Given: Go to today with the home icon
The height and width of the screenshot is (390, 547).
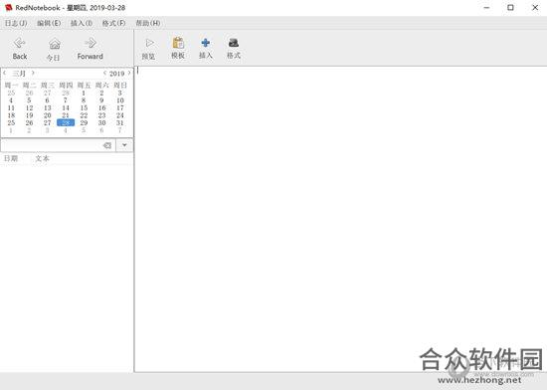Looking at the screenshot, I should 54,44.
